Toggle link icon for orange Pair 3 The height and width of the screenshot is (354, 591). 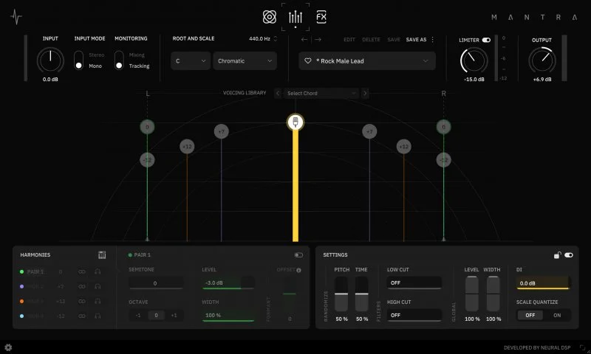(x=82, y=302)
